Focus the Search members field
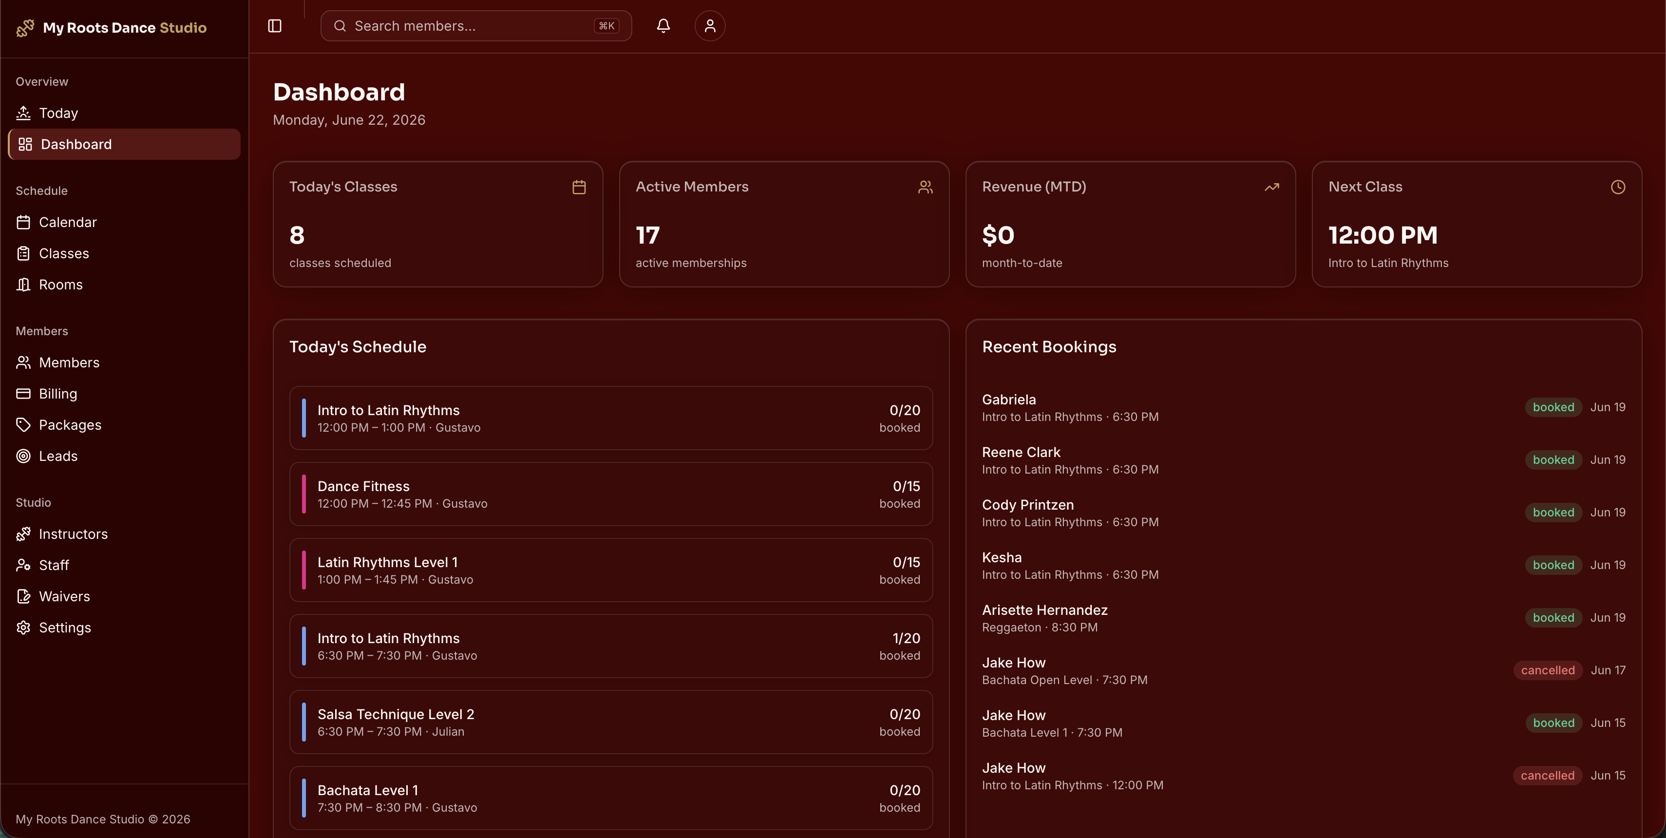The image size is (1666, 838). coord(476,26)
